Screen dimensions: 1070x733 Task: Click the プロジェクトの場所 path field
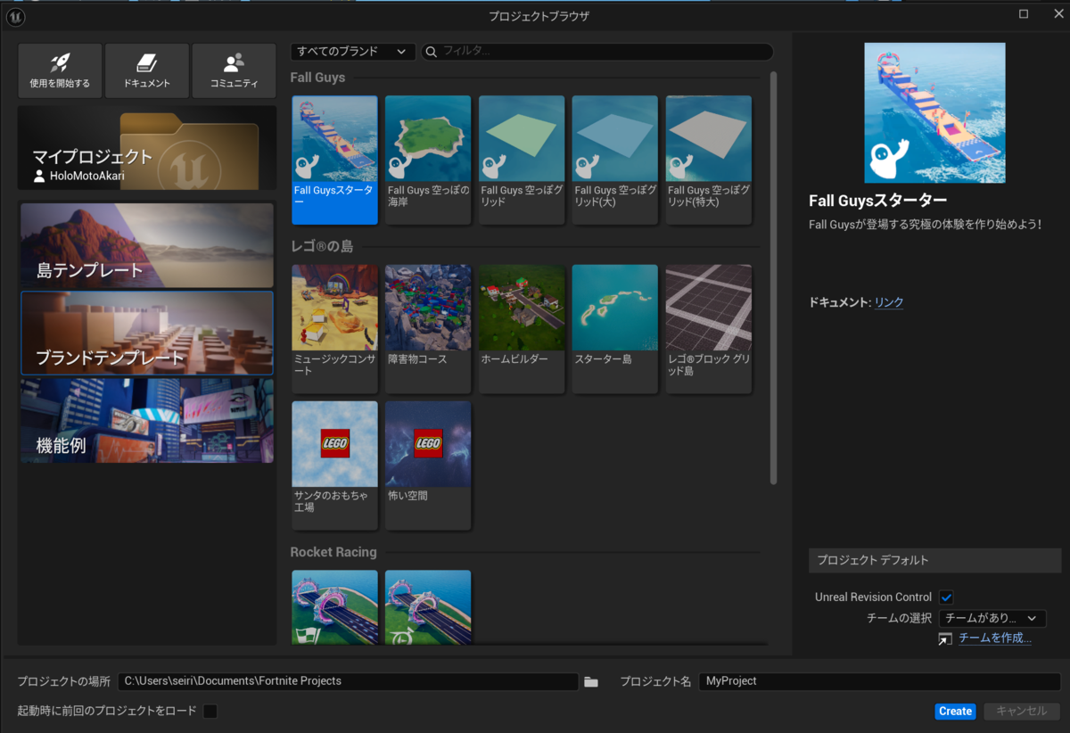coord(349,681)
